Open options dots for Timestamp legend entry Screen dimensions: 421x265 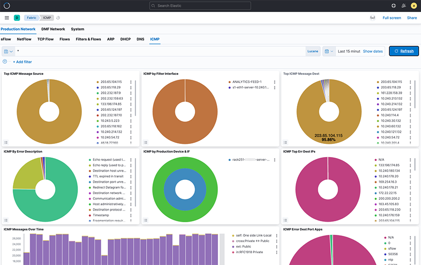tap(131, 215)
